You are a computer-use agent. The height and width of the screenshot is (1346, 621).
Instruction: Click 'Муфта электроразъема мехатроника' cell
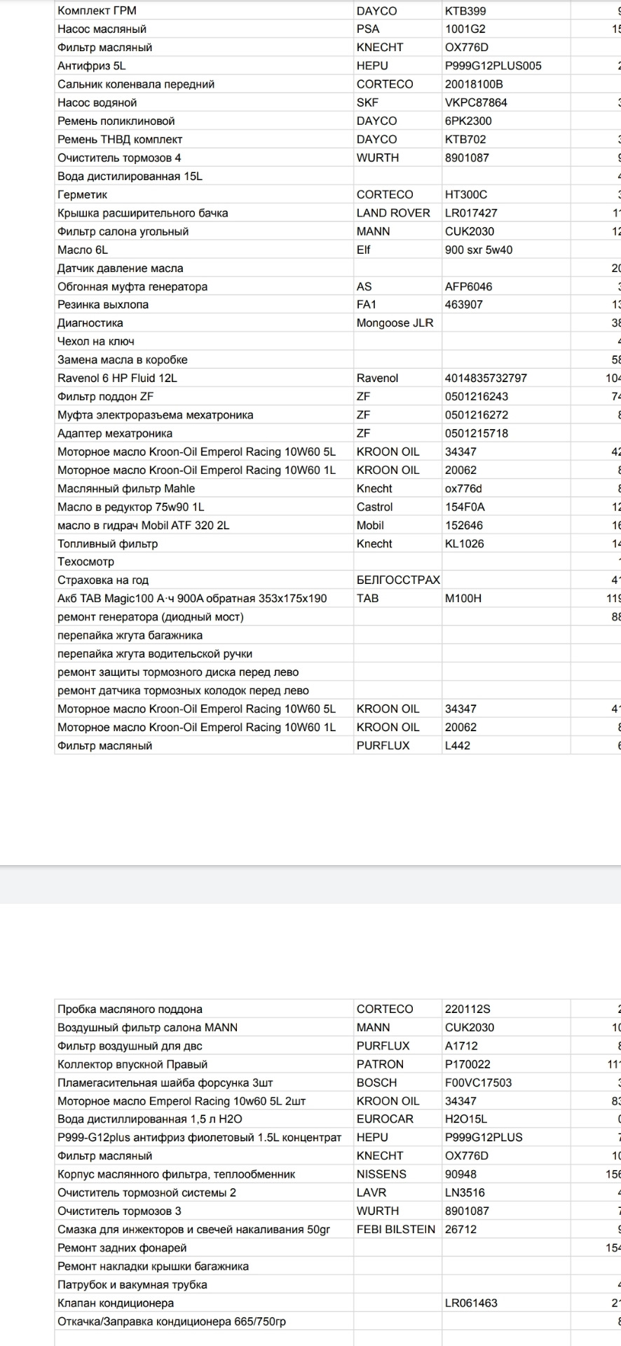pos(204,415)
